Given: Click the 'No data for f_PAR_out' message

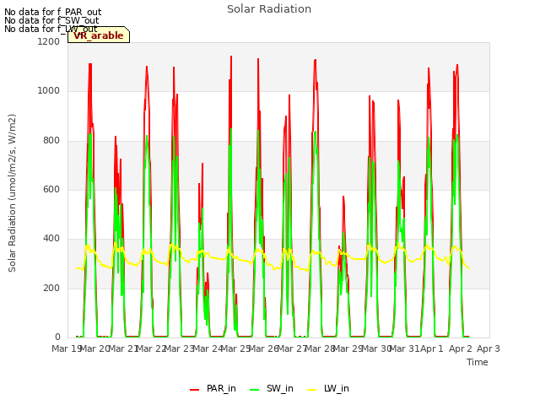Looking at the screenshot, I should coord(52,13).
